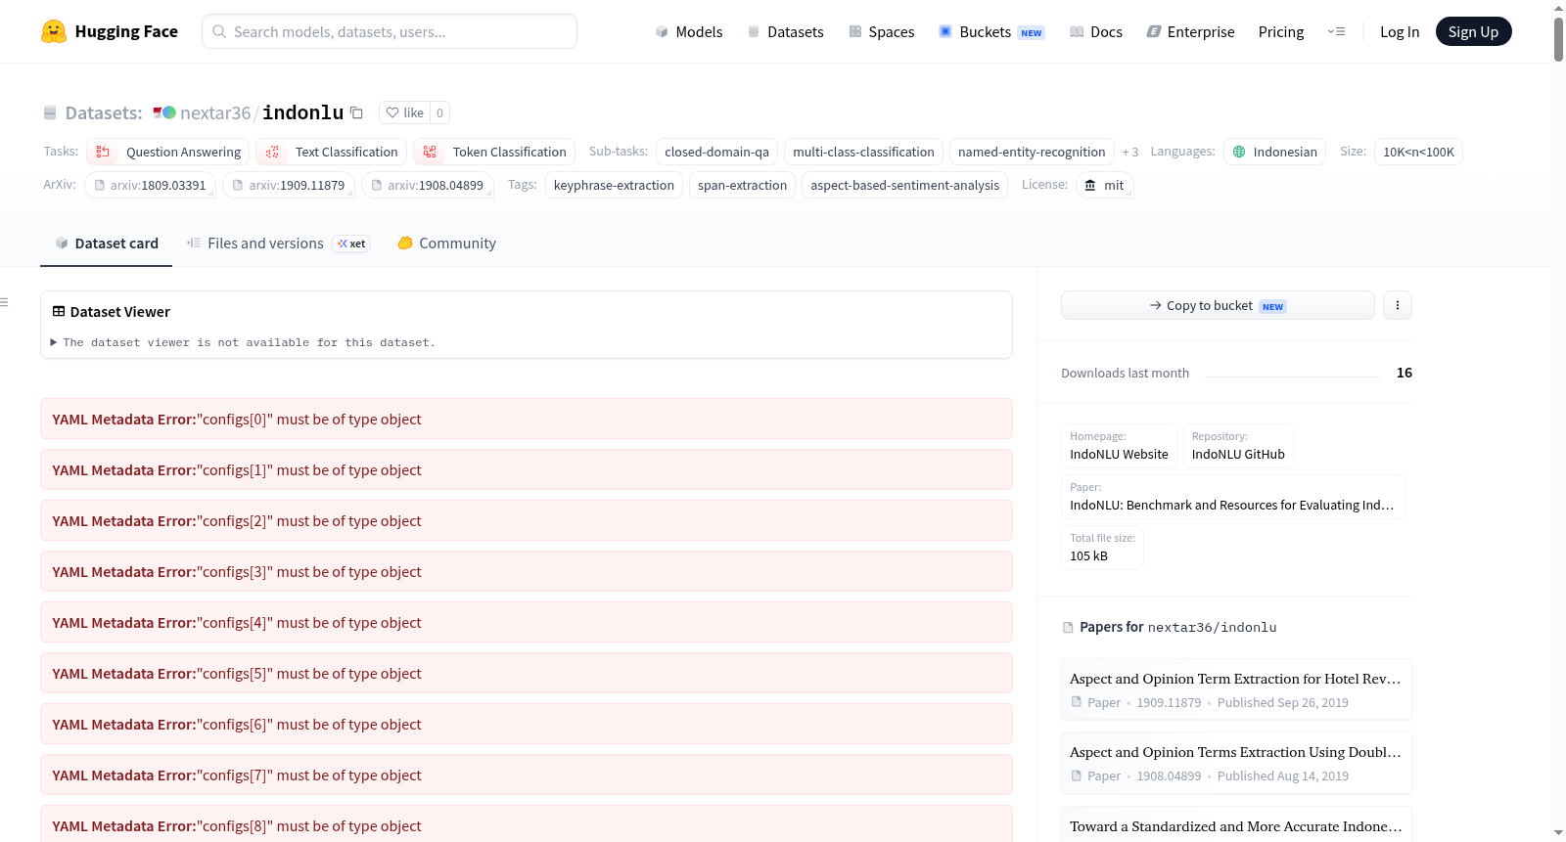This screenshot has width=1566, height=842.
Task: Click the indonlu dataset name
Action: (x=303, y=112)
